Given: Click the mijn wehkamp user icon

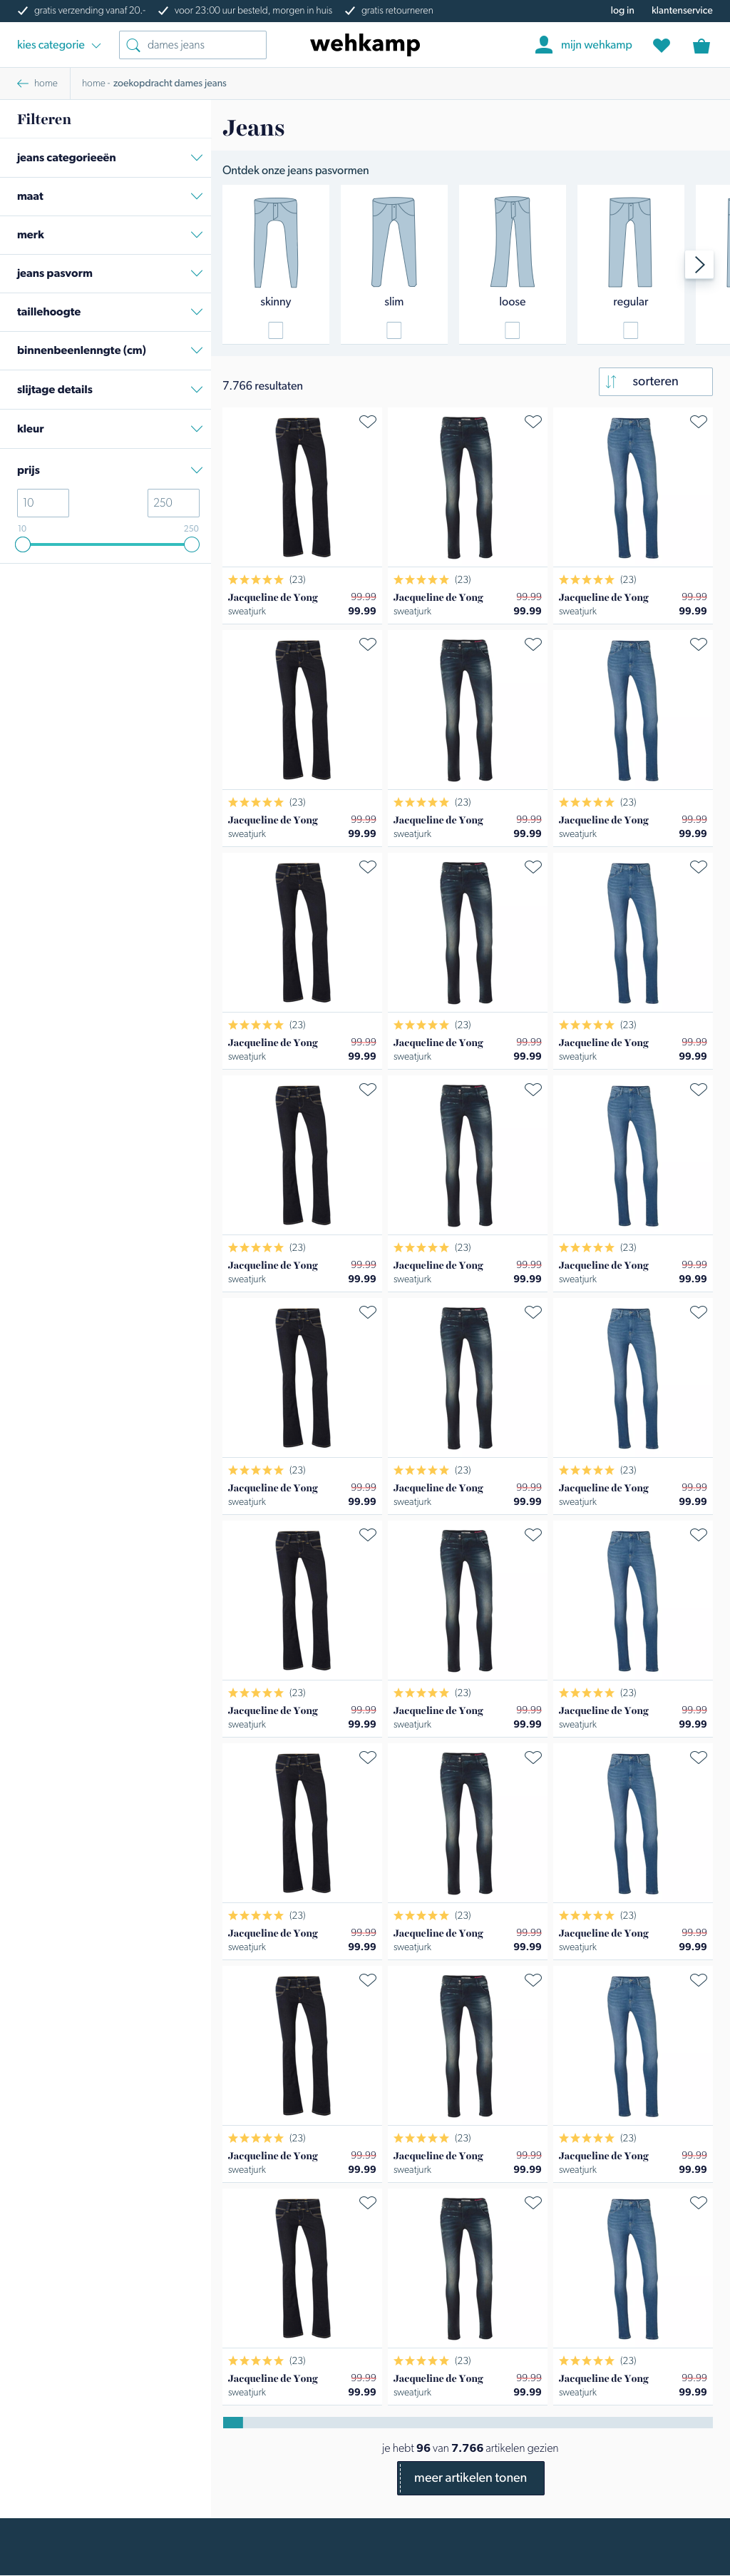Looking at the screenshot, I should [x=543, y=45].
